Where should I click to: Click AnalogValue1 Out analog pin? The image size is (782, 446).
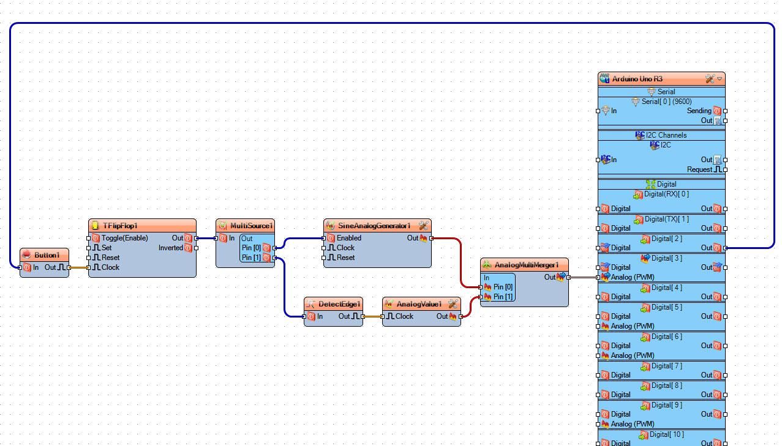click(461, 316)
